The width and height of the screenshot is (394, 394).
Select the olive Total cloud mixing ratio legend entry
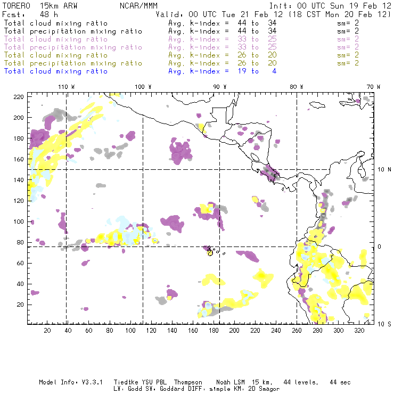coord(56,55)
